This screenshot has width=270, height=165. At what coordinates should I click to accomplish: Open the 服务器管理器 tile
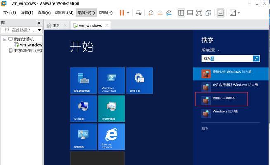coord(83,80)
